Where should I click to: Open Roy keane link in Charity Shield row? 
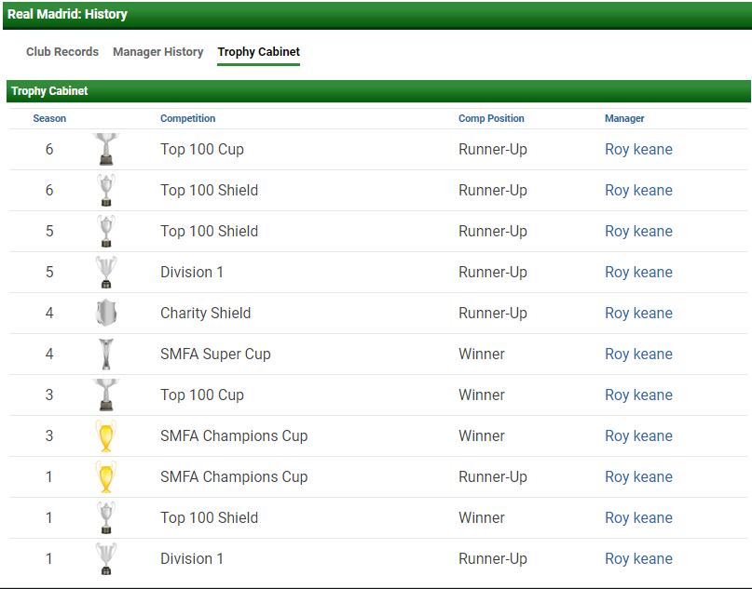point(638,314)
